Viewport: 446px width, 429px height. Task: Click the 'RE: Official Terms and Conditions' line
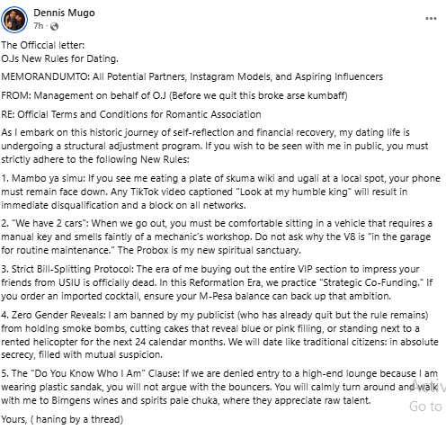point(131,114)
